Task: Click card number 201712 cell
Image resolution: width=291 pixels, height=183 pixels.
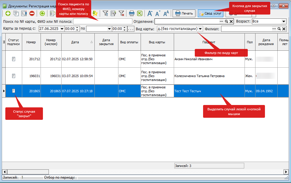Action: pos(31,59)
